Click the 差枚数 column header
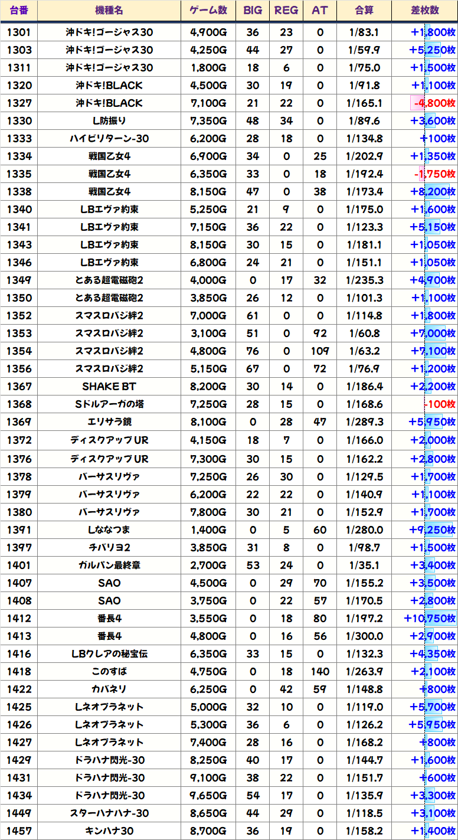 click(424, 11)
